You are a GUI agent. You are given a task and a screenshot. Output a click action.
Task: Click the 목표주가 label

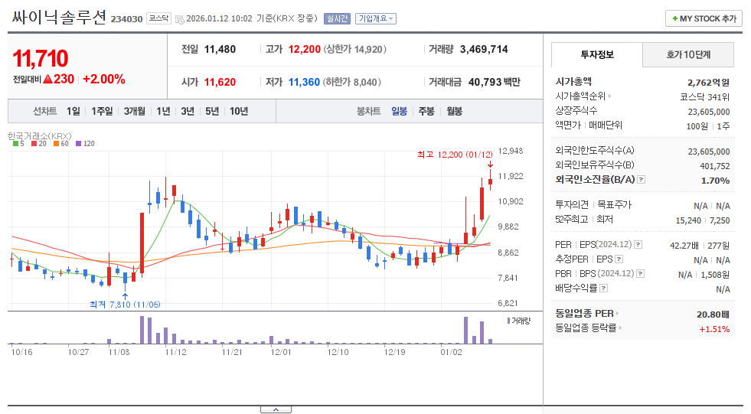615,205
